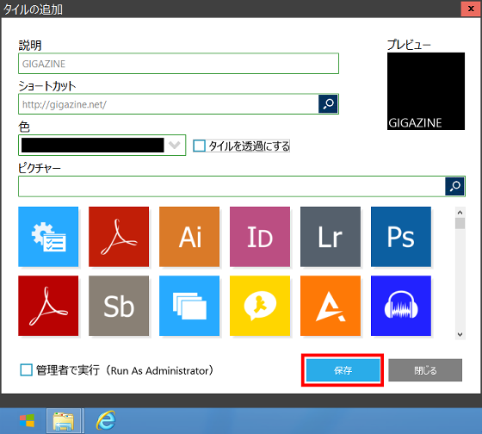Pick the Photoshop Ps tile icon
The width and height of the screenshot is (482, 434).
click(x=401, y=237)
